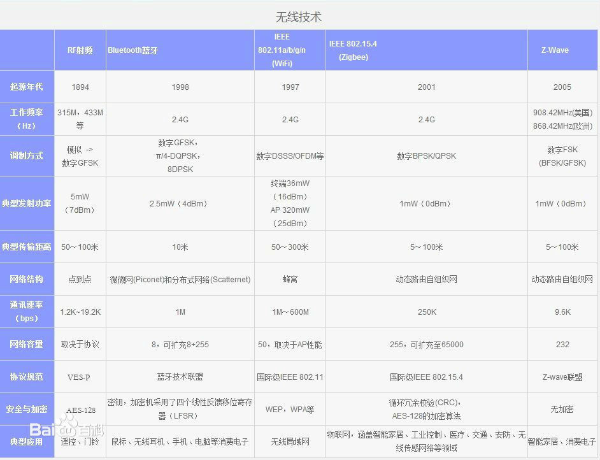Select the 起源年代 row label
Image resolution: width=600 pixels, height=460 pixels.
pos(27,87)
